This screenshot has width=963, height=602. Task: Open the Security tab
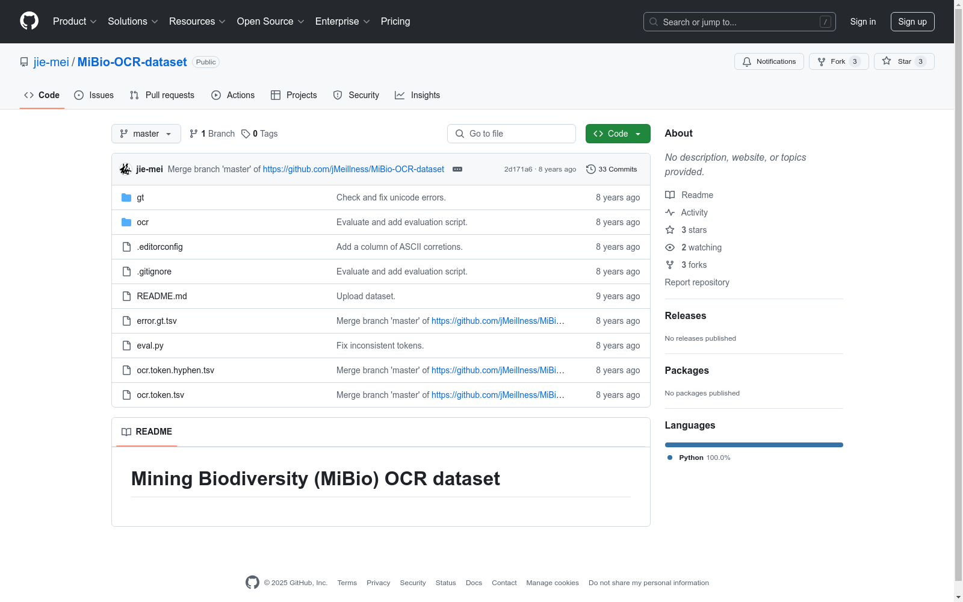pyautogui.click(x=356, y=95)
